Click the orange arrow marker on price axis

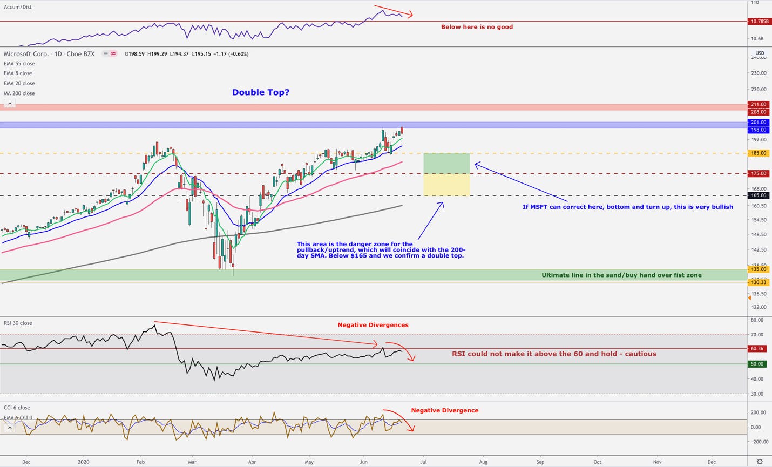point(749,297)
